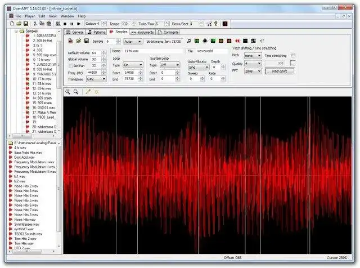Click the Import Sample folder icon
Image resolution: width=360 pixels, height=268 pixels.
(79, 41)
